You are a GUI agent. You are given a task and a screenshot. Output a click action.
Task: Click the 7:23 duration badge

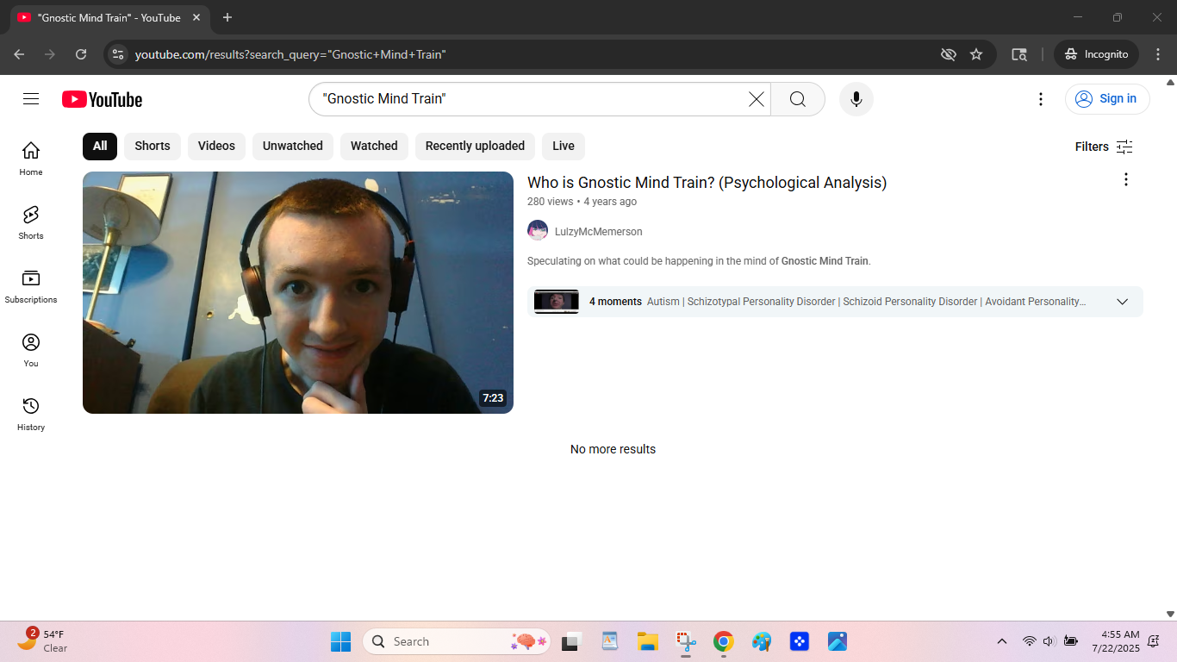(x=493, y=398)
